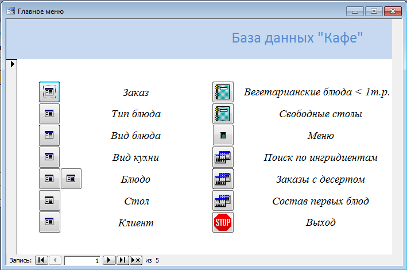Click the Вид кухни label

point(135,157)
